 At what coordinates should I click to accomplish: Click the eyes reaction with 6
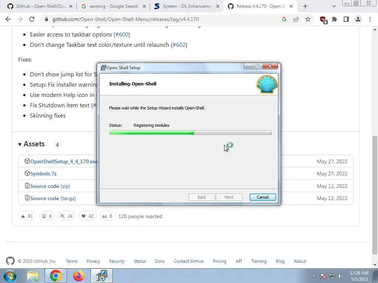pos(107,216)
